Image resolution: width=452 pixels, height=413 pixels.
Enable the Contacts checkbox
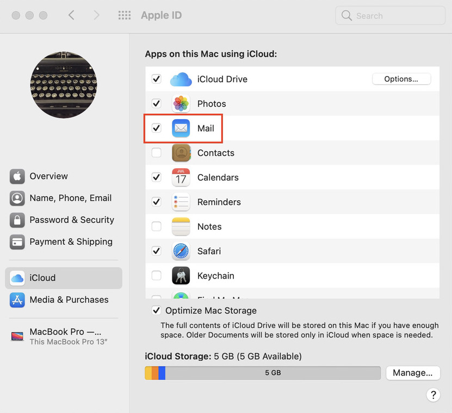tap(156, 152)
